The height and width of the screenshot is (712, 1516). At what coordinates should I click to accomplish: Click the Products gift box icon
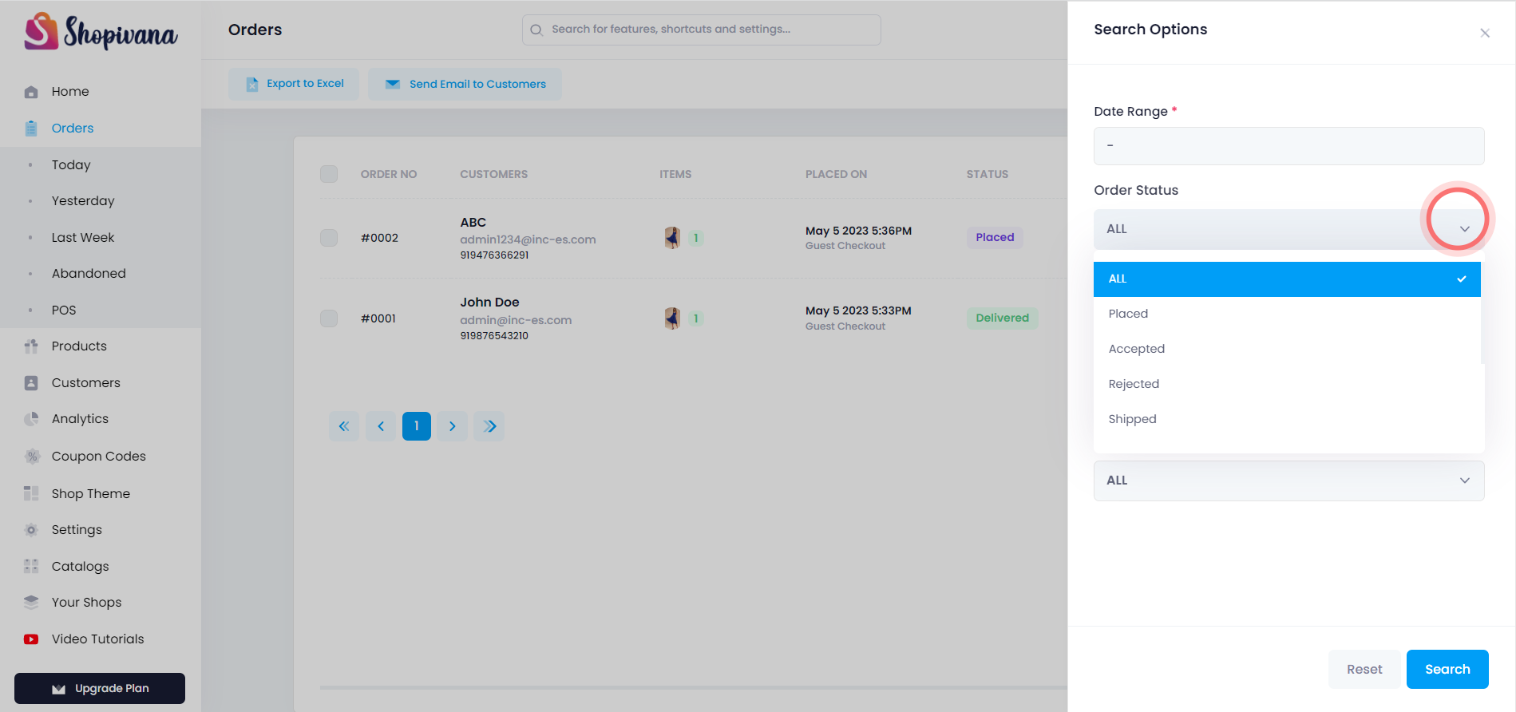point(31,346)
